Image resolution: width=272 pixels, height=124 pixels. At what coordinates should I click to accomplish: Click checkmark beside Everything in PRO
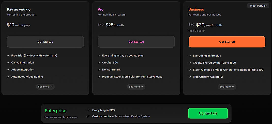(88, 110)
